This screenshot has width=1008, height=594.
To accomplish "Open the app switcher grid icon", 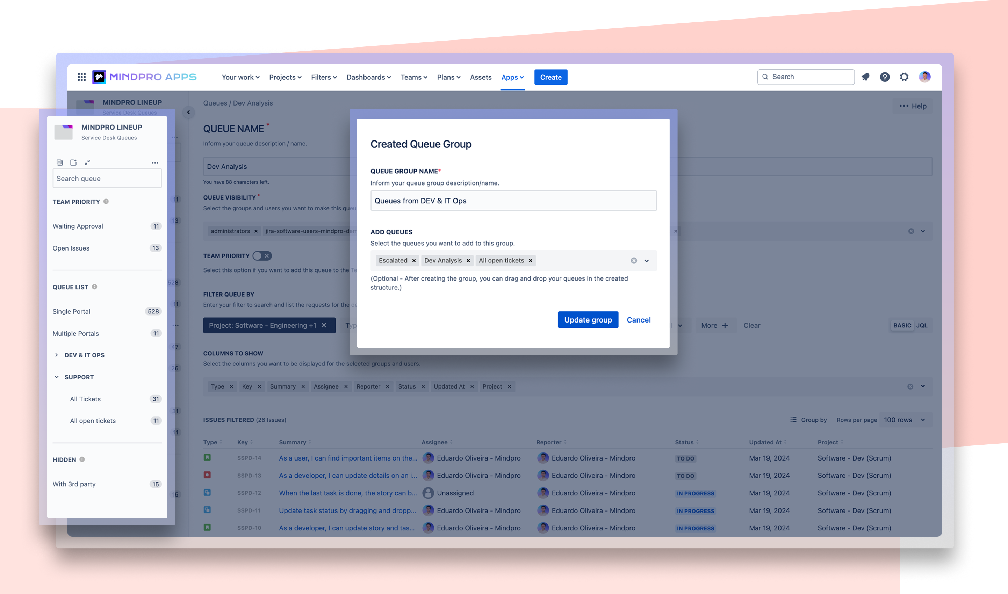I will (82, 77).
